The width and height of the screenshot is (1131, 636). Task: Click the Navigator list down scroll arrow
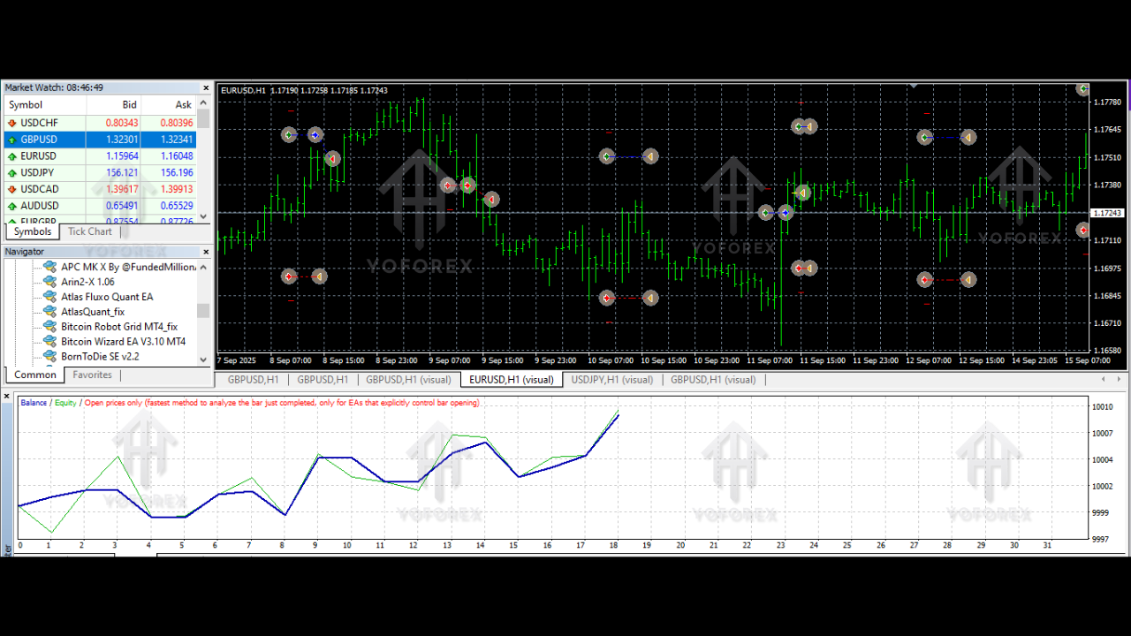[x=202, y=359]
